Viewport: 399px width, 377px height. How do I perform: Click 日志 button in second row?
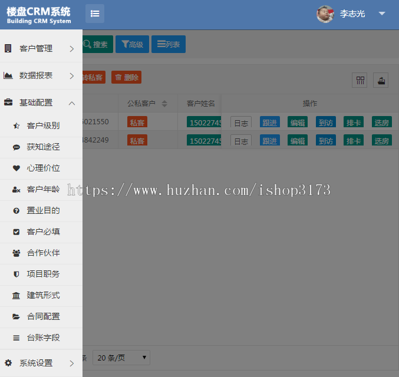(241, 140)
